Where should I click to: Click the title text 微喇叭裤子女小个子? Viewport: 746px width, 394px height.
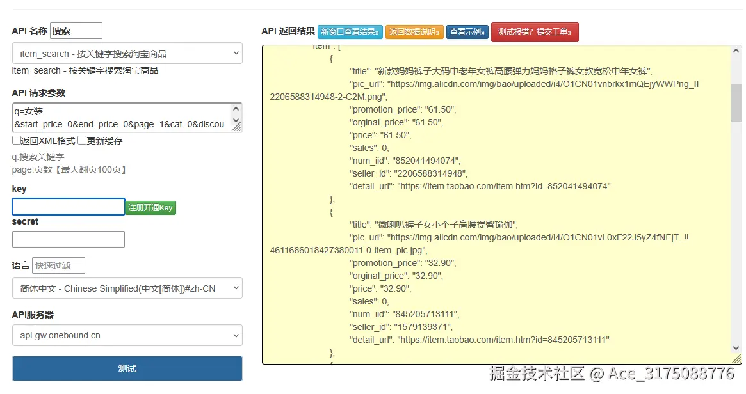pyautogui.click(x=434, y=225)
